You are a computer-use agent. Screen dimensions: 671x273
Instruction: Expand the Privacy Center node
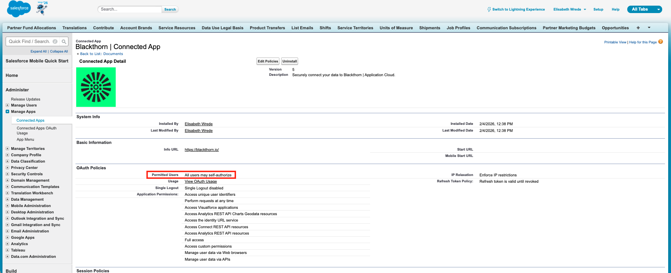click(x=7, y=168)
